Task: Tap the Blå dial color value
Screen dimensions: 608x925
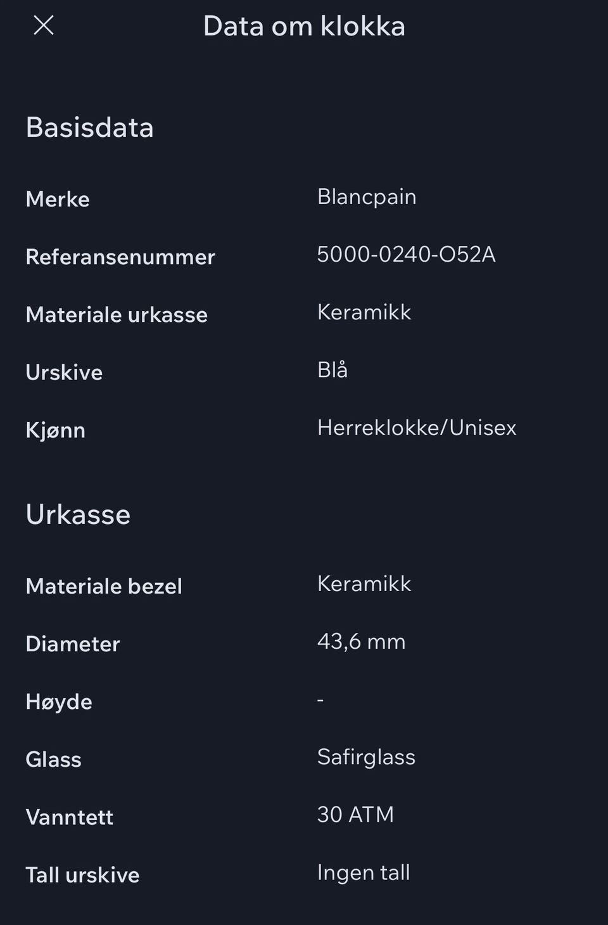Action: 332,370
